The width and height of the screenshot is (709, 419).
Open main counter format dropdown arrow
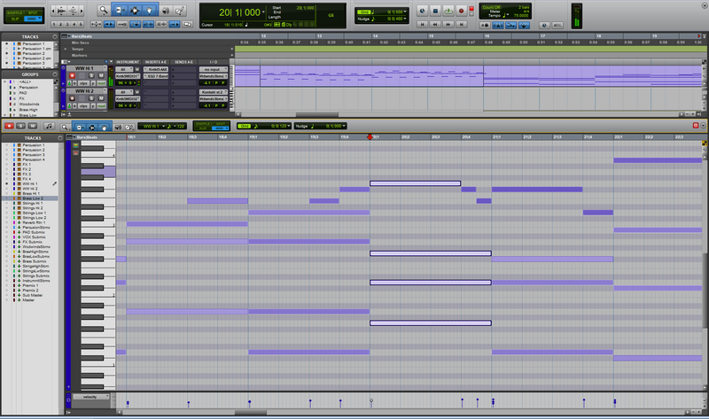[x=263, y=12]
